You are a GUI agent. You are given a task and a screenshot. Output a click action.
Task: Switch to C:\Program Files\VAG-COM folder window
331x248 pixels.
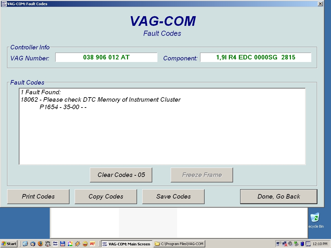pyautogui.click(x=179, y=244)
